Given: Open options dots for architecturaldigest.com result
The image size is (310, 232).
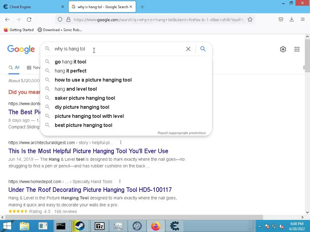Looking at the screenshot, I should tap(120, 142).
